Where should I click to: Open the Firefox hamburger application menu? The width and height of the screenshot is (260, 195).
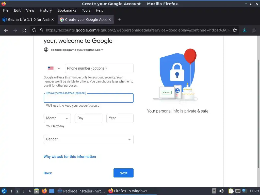click(x=254, y=30)
